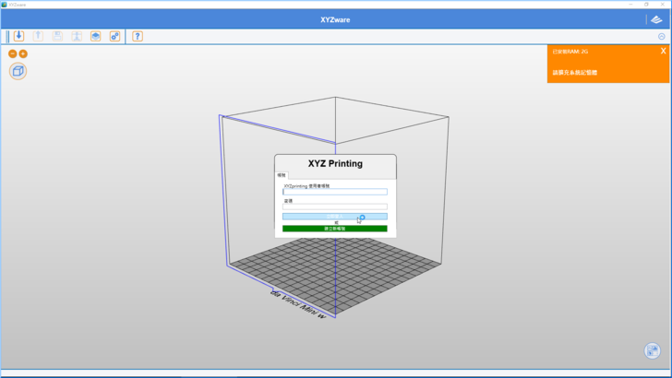Collapse the toolbar with the circular chevron
The image size is (672, 378).
(x=661, y=37)
